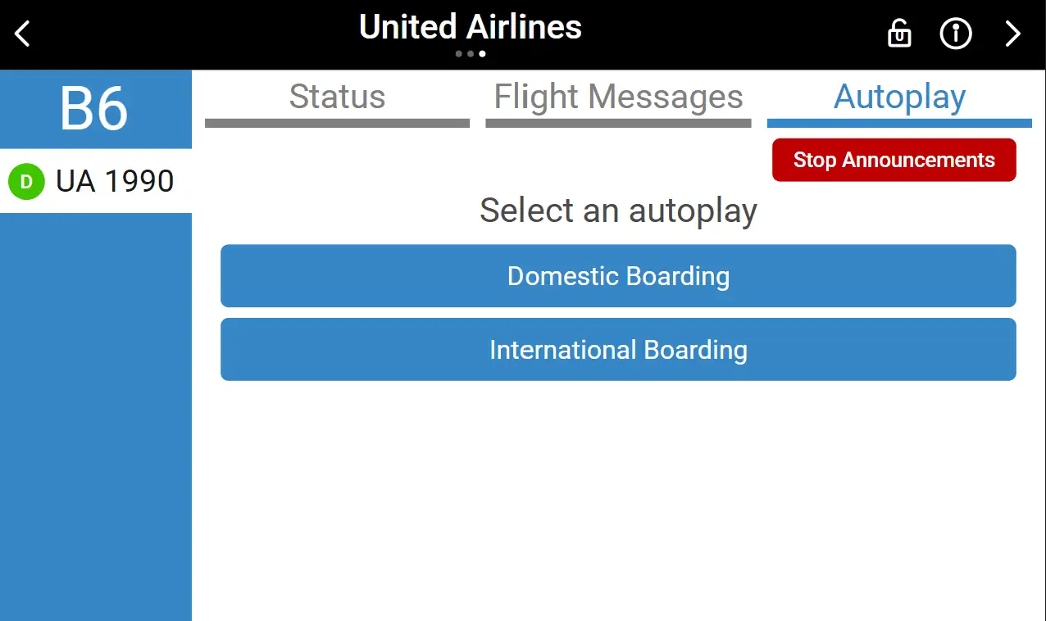The height and width of the screenshot is (621, 1046).
Task: Click the Select an autoplay heading
Action: pos(618,211)
